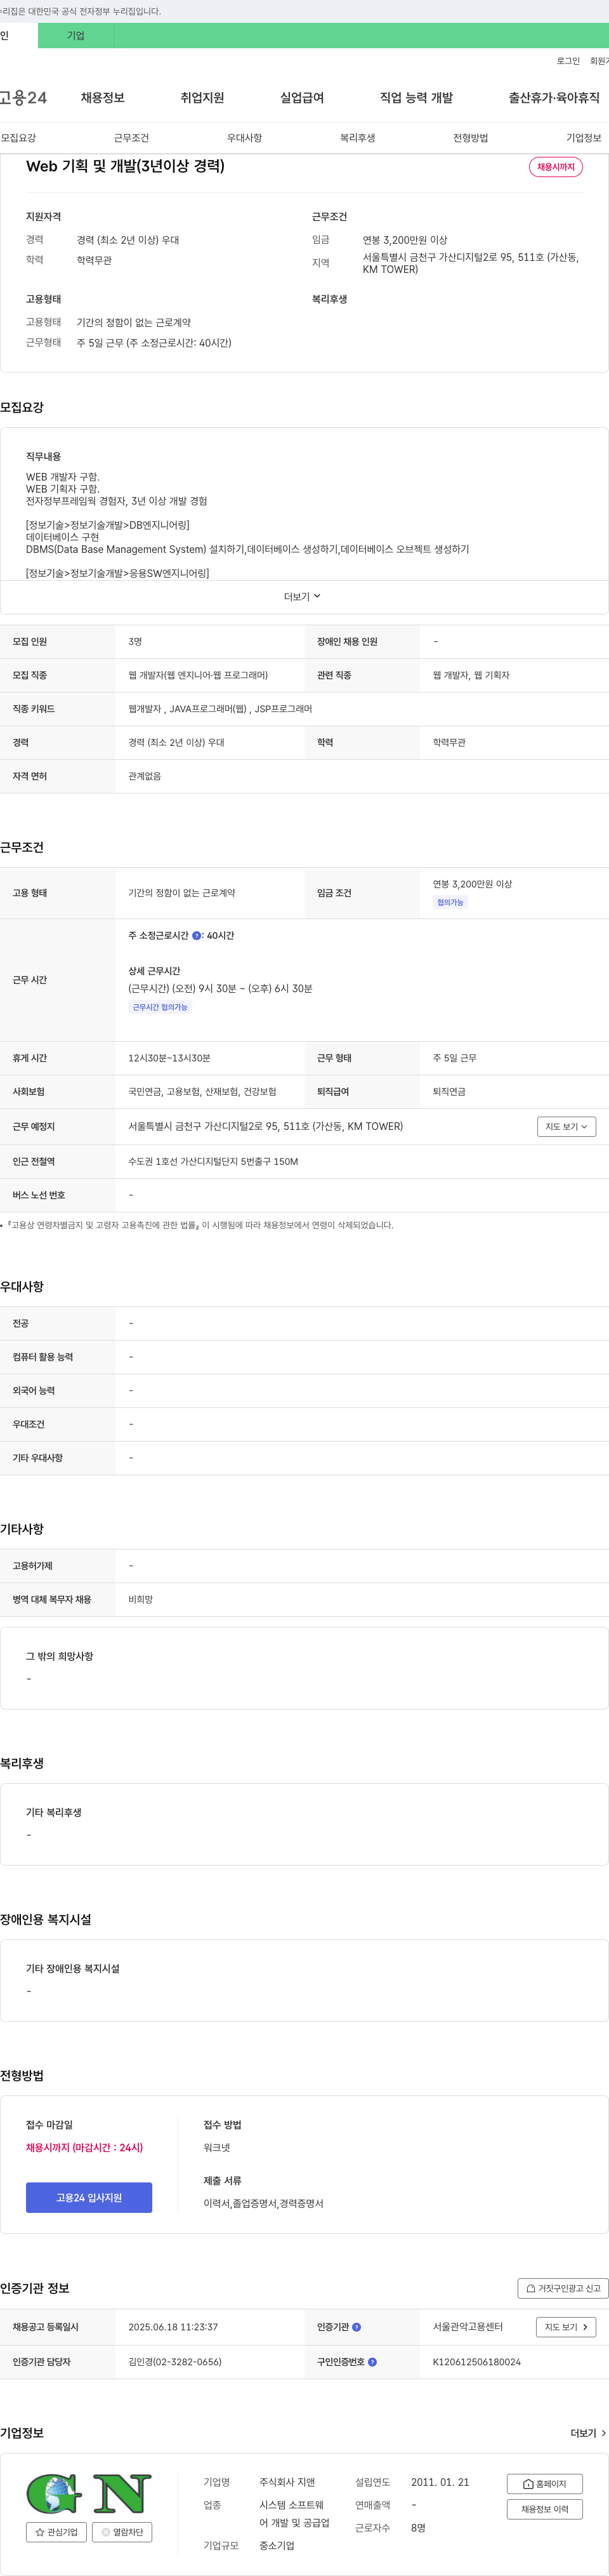Screen dimensions: 609x2576
Task: Expand 더보기 under 직무내용
Action: tap(303, 596)
